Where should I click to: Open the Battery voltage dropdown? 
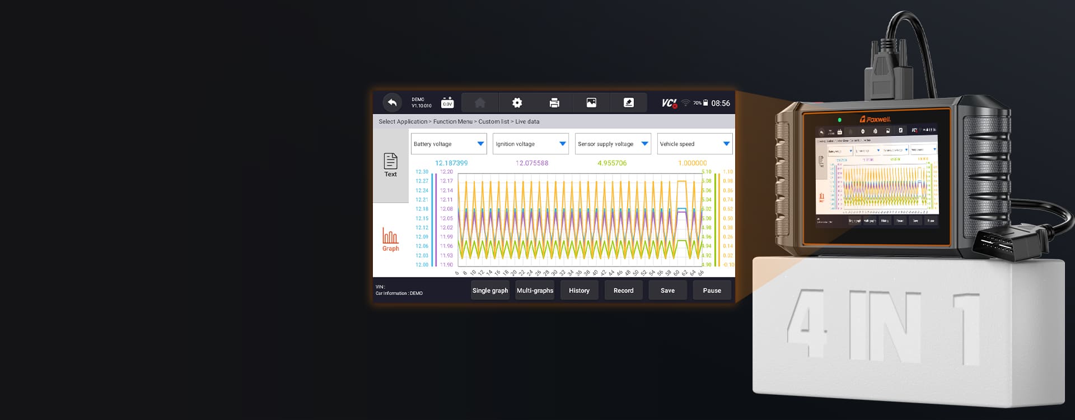coord(448,144)
